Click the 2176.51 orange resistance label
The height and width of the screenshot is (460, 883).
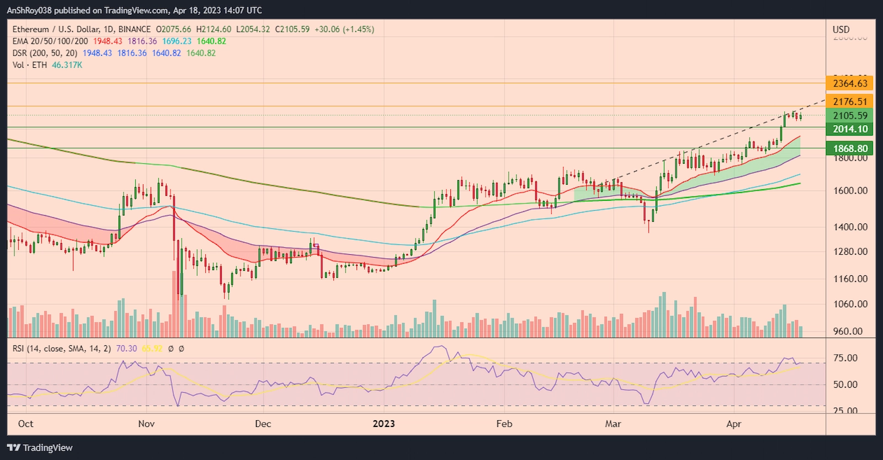click(850, 101)
